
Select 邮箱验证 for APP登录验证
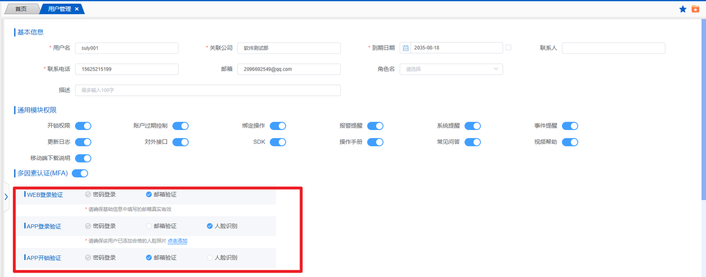(149, 226)
